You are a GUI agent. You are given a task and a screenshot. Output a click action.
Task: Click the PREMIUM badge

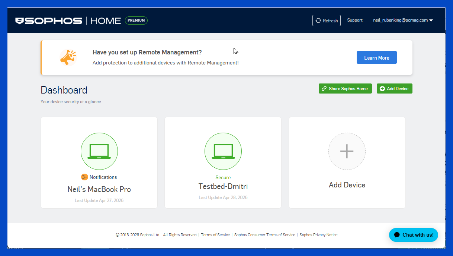[136, 20]
